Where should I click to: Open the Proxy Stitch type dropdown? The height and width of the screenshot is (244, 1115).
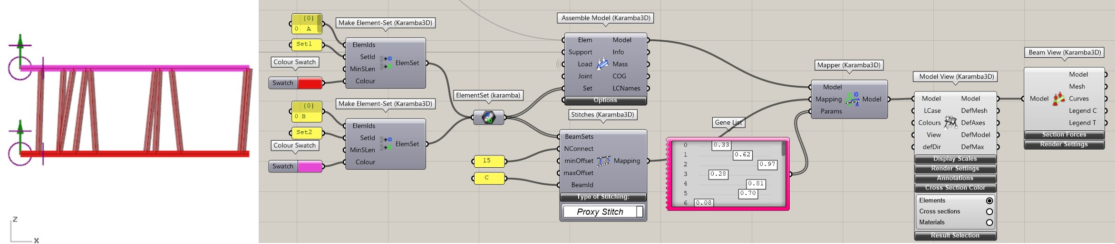(x=640, y=212)
